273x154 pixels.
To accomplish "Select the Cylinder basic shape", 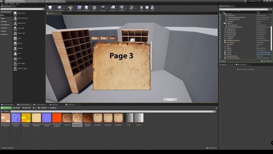I will (18, 48).
